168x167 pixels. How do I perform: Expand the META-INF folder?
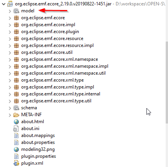(10, 115)
